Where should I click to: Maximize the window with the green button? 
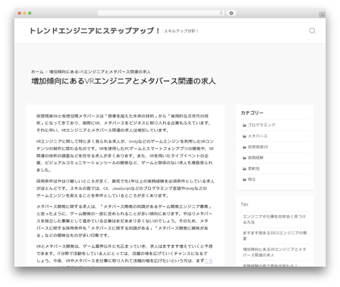30,13
